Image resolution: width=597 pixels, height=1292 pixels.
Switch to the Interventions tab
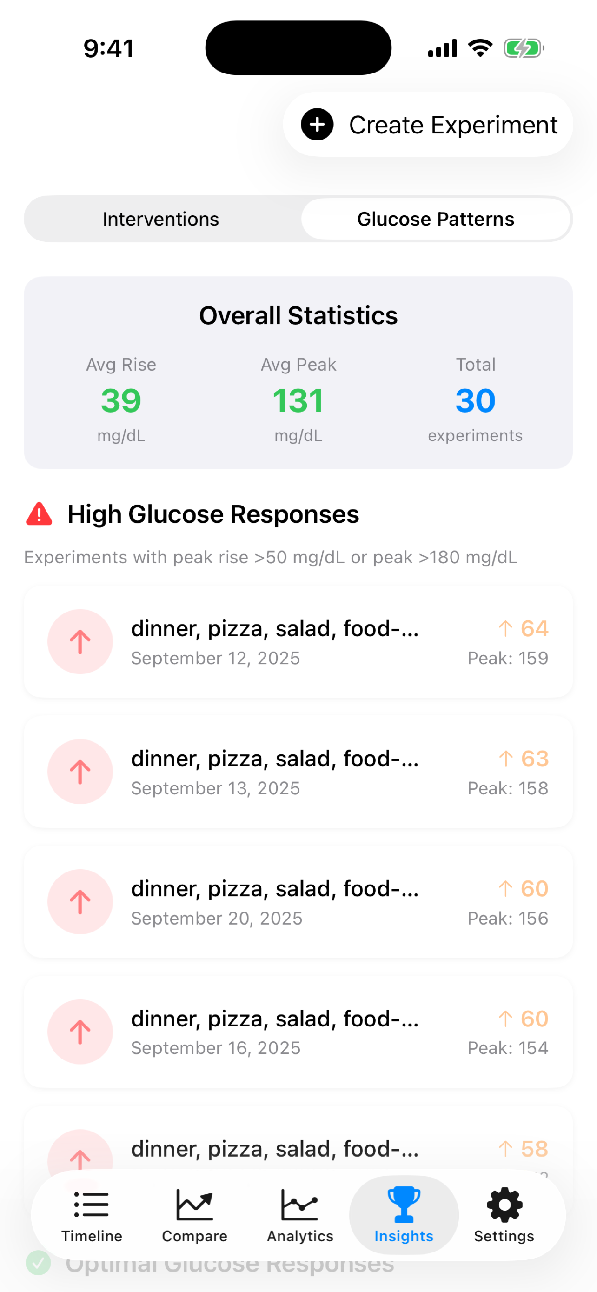(x=161, y=219)
